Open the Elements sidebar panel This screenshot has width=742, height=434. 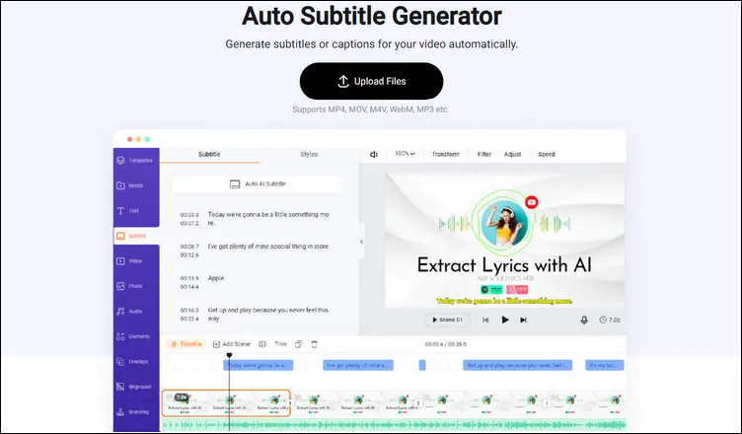coord(135,336)
